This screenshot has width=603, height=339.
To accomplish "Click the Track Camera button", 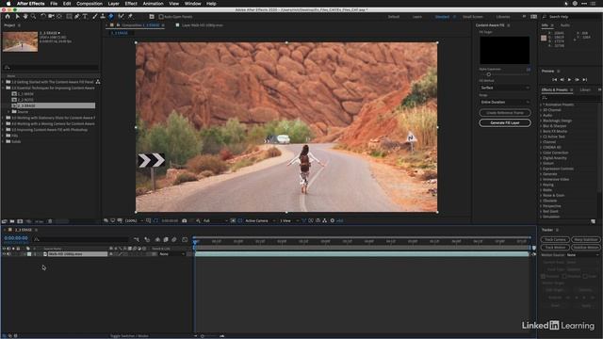I will coord(555,239).
